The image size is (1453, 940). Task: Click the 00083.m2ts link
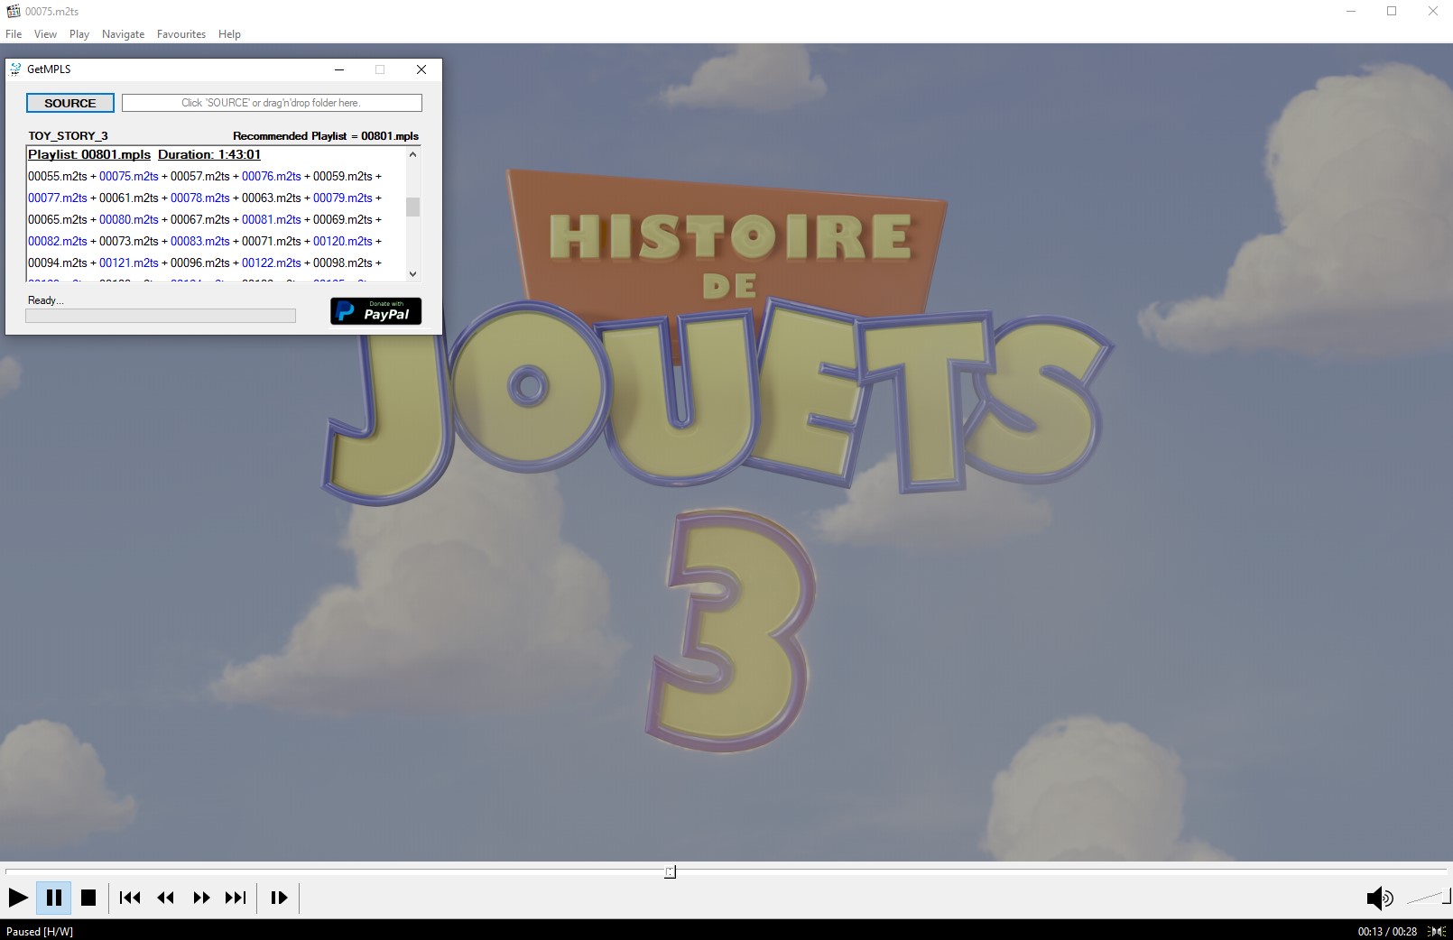click(200, 241)
